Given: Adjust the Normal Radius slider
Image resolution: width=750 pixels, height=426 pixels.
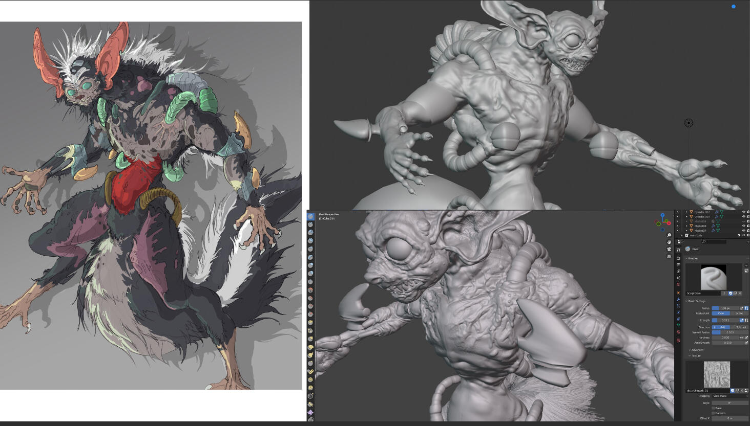Looking at the screenshot, I should point(730,332).
